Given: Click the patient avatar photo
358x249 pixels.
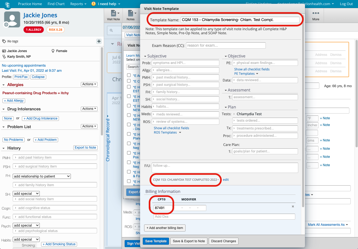Looking at the screenshot, I should coord(12,19).
